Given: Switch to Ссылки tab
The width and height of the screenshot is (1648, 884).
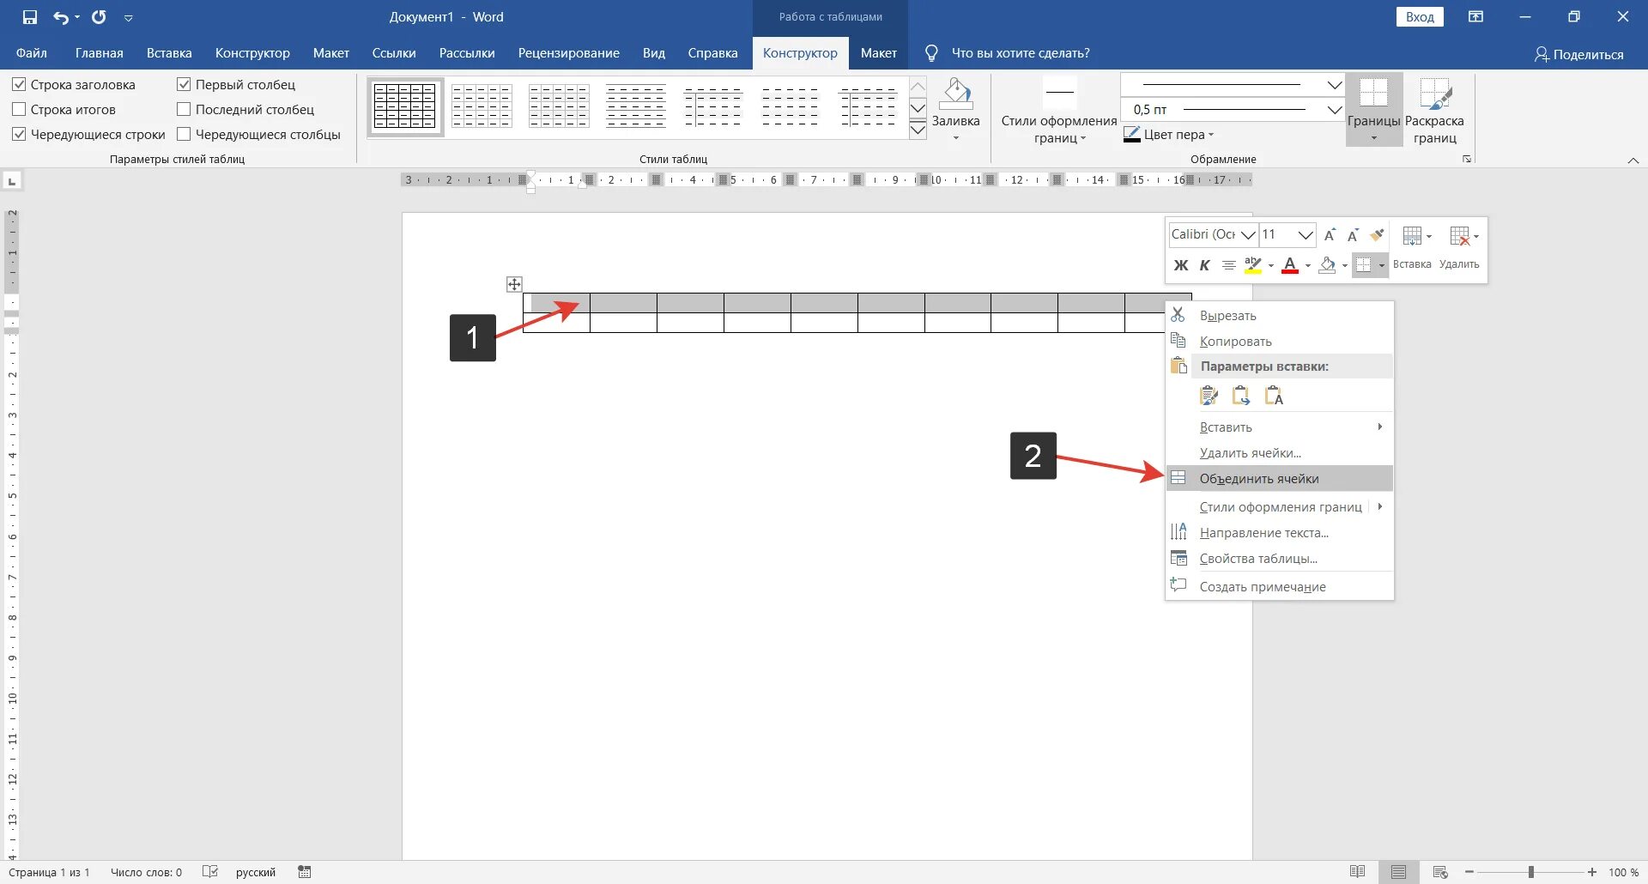Looking at the screenshot, I should click(394, 53).
